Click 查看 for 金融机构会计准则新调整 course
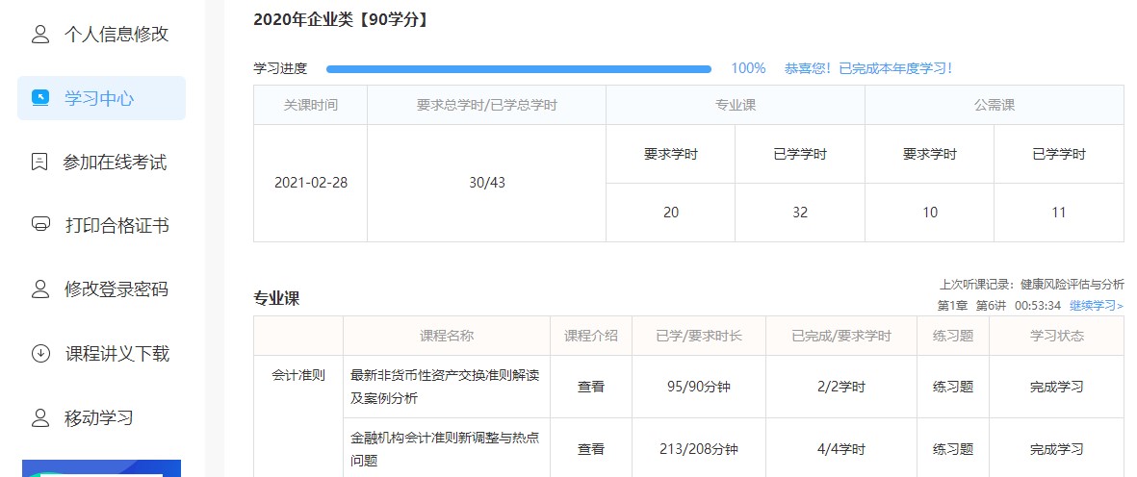1137x477 pixels. (591, 449)
